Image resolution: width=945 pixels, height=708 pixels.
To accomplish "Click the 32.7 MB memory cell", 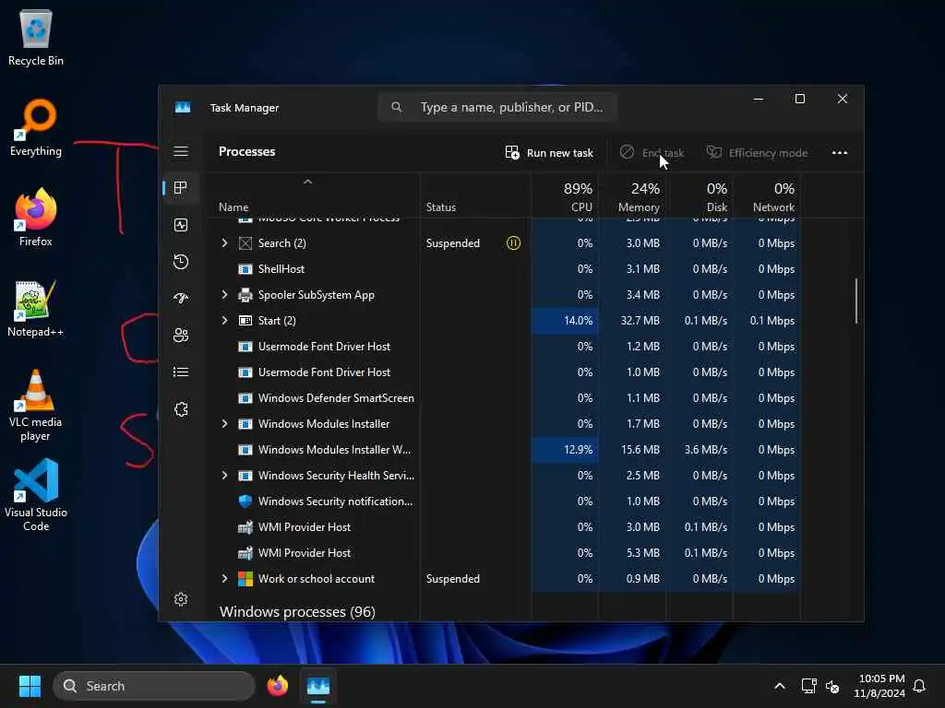I will (x=633, y=321).
